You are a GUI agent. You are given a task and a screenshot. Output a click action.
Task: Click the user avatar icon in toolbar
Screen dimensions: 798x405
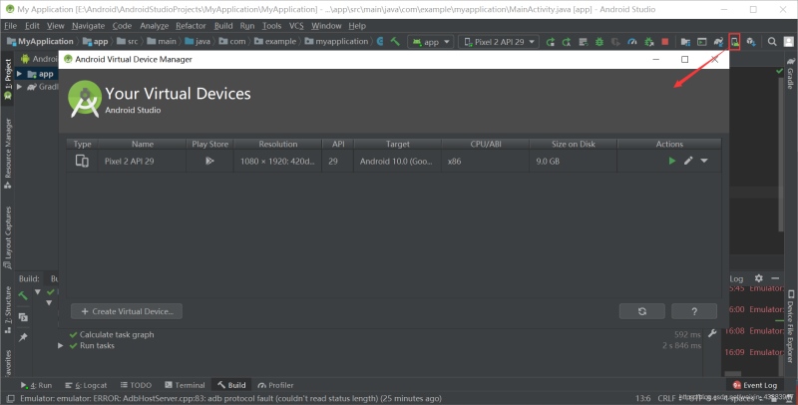pos(788,42)
